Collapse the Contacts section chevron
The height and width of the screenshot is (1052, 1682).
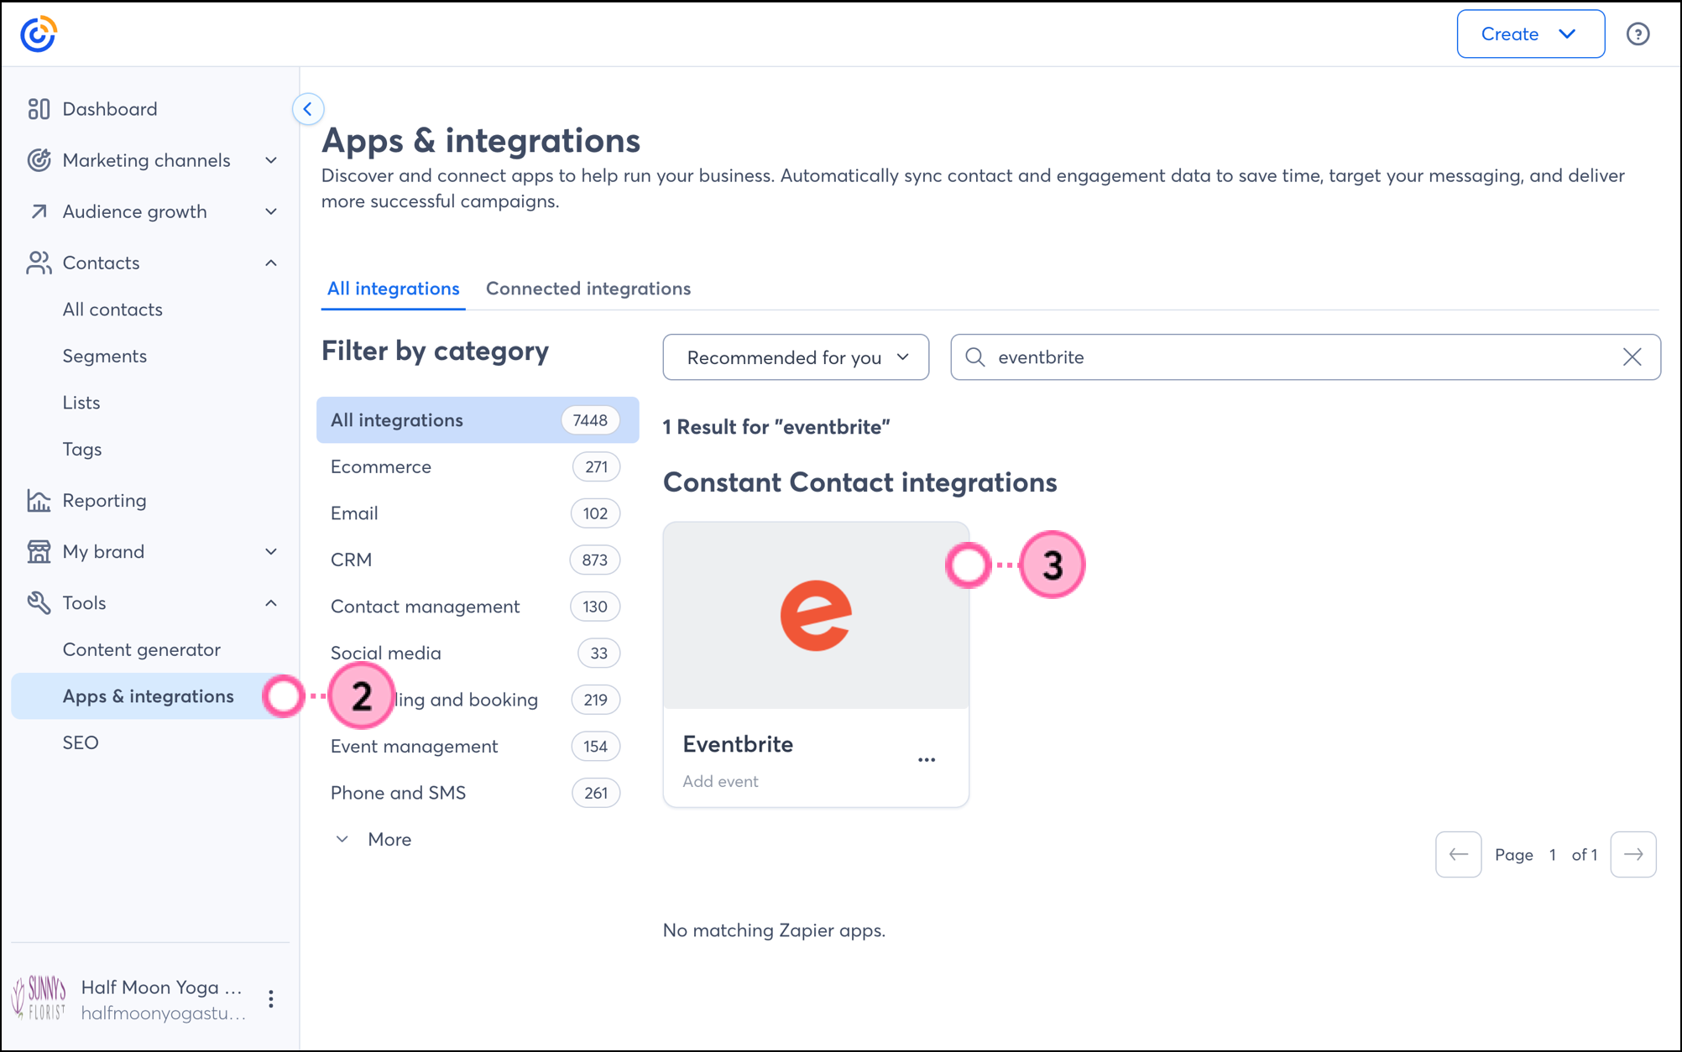[271, 263]
